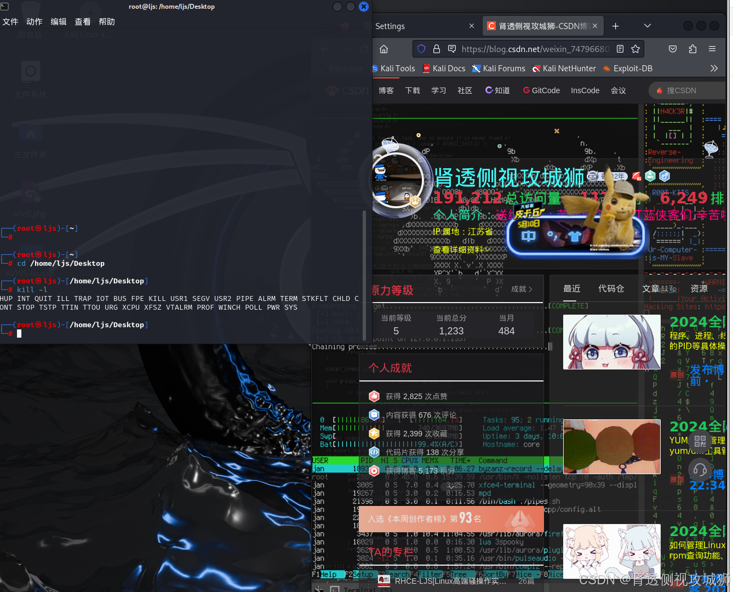Open the tracking protection shield icon

[x=421, y=49]
